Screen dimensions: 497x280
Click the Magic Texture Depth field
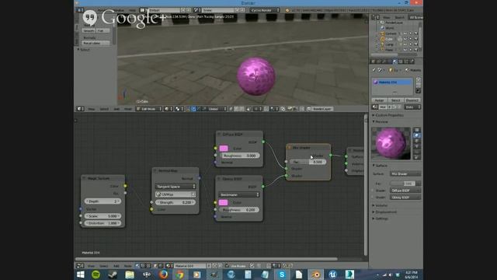[x=103, y=201]
